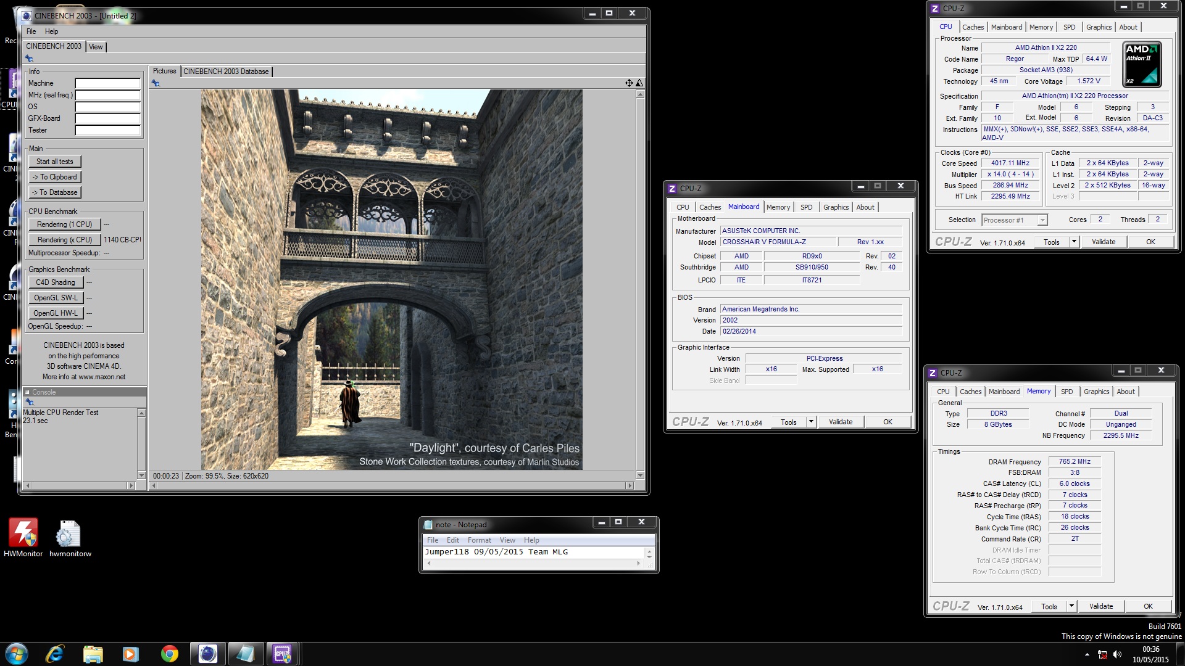This screenshot has width=1185, height=666.
Task: Click the triangle icon in picture viewer corner
Action: pos(639,83)
